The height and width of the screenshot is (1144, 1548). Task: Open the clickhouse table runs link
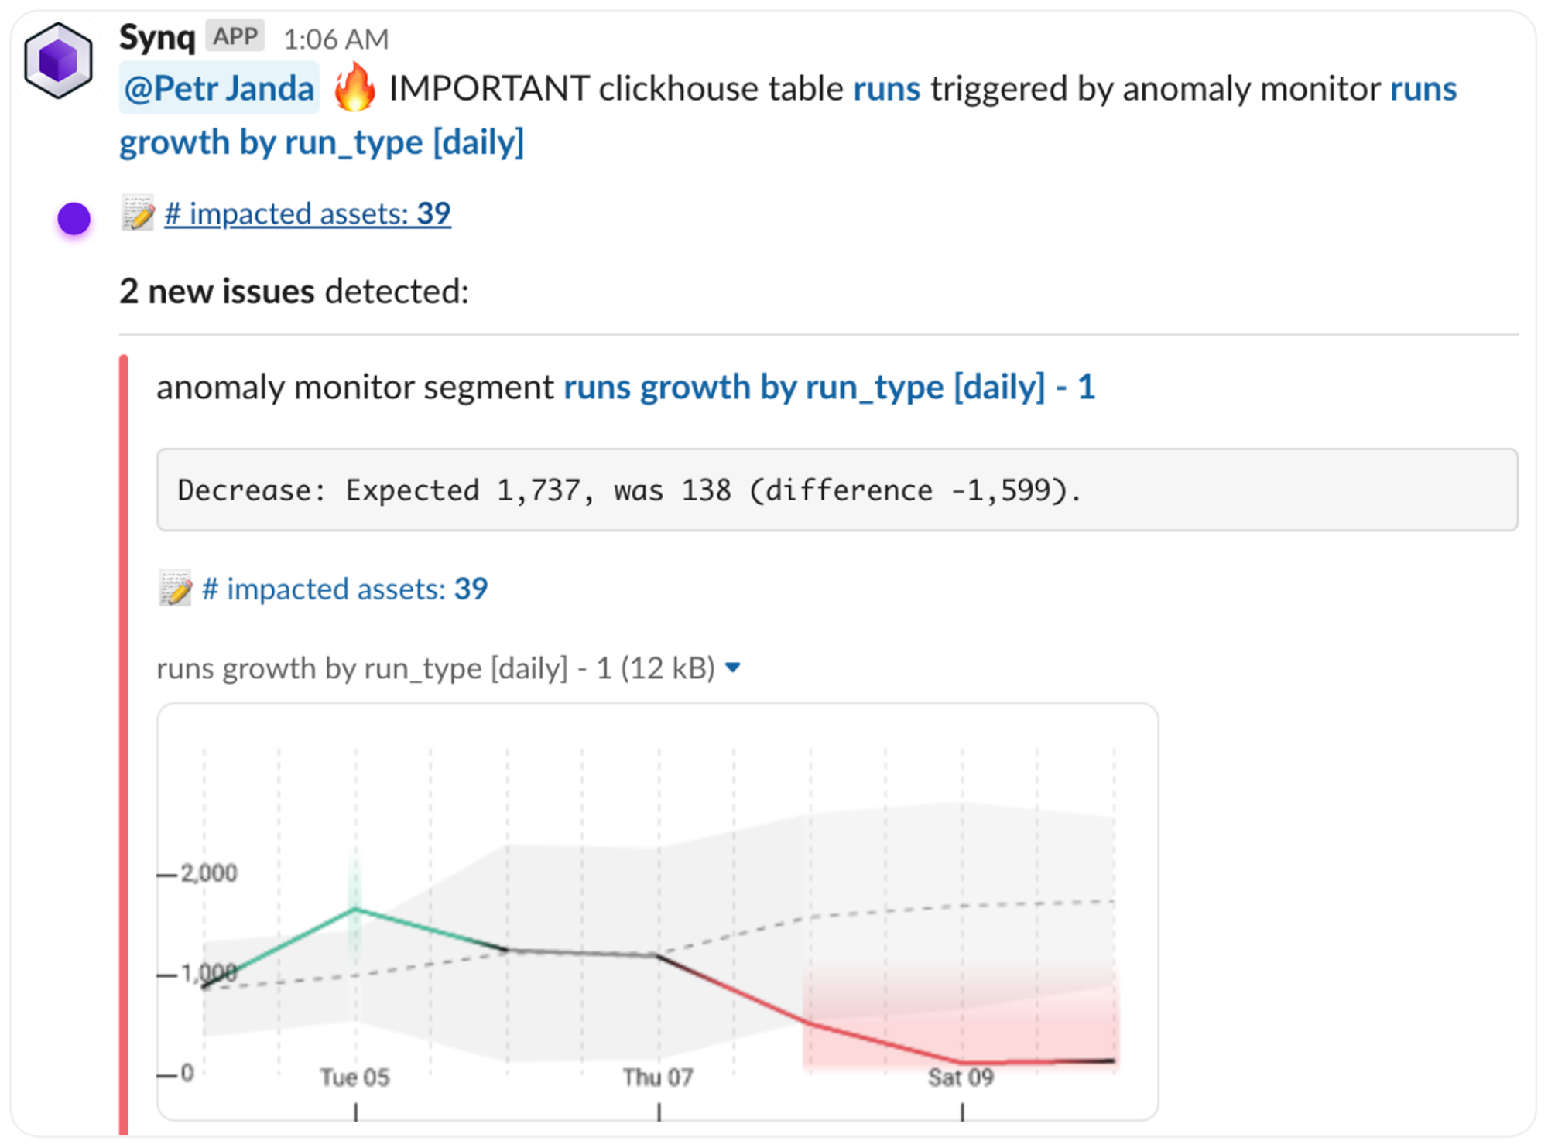point(886,88)
